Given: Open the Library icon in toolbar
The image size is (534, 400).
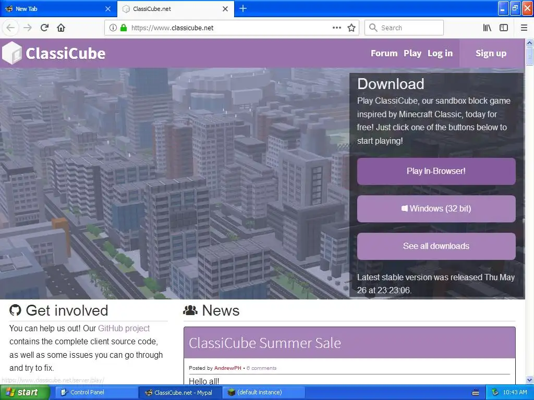Looking at the screenshot, I should coord(487,28).
